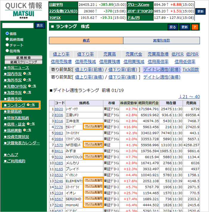
Task: Click the 表示 button next to search box
Action: point(40,25)
